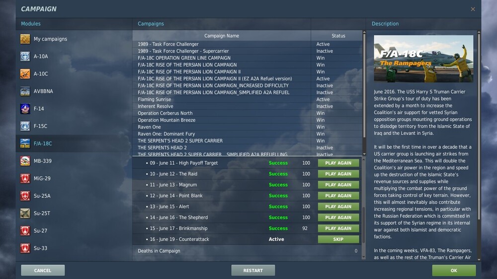Pick the Su-25T module icon
Image resolution: width=497 pixels, height=279 pixels.
coord(25,213)
